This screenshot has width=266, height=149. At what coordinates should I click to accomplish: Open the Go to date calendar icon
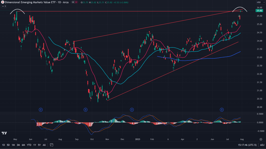51,145
